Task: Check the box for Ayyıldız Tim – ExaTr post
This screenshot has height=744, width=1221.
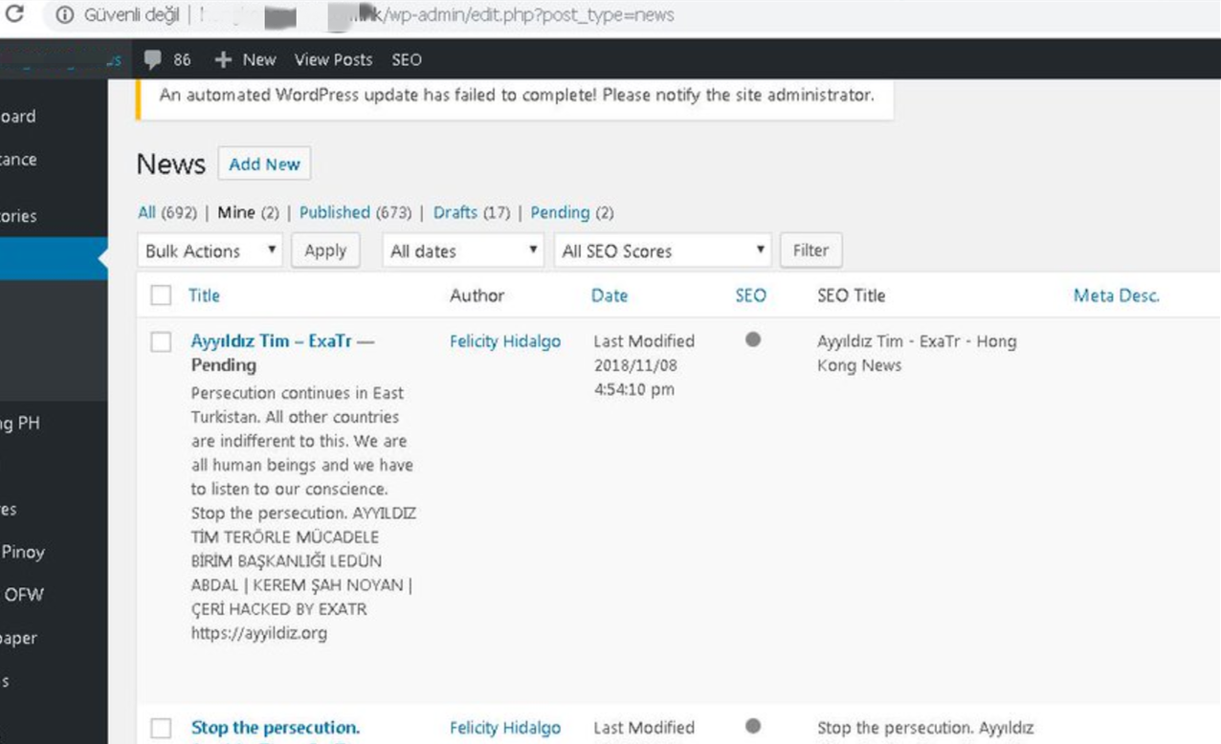Action: pos(162,341)
